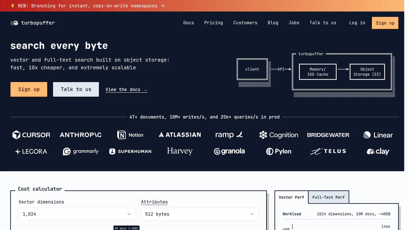The height and width of the screenshot is (230, 409).
Task: Click the Telus customer logo
Action: click(x=328, y=151)
